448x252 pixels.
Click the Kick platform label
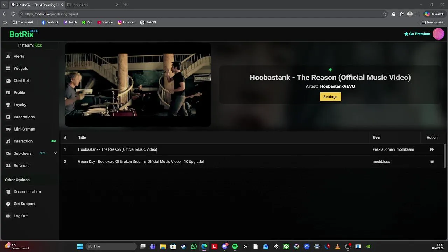[x=38, y=45]
